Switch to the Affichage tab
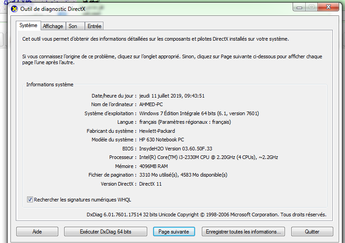Screen dimensions: 345x243 (53, 26)
